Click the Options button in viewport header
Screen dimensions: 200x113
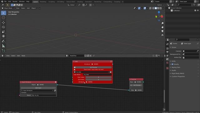point(160,5)
